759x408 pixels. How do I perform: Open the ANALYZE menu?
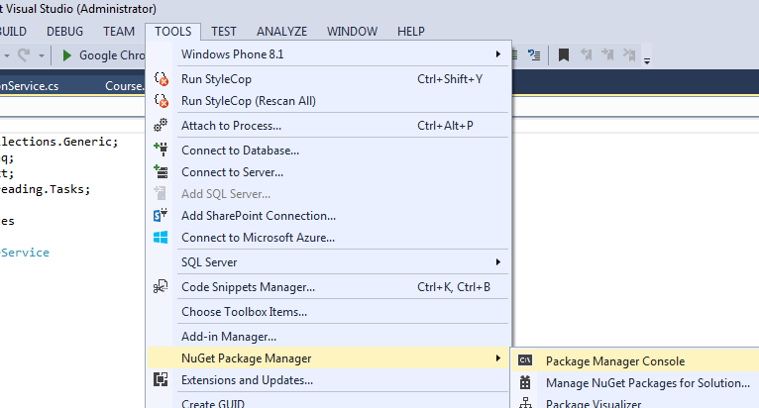click(x=281, y=32)
